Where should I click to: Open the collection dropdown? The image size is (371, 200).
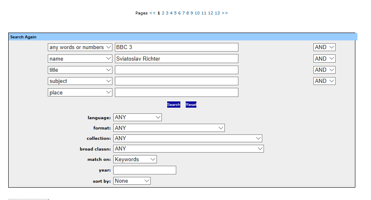[188, 139]
